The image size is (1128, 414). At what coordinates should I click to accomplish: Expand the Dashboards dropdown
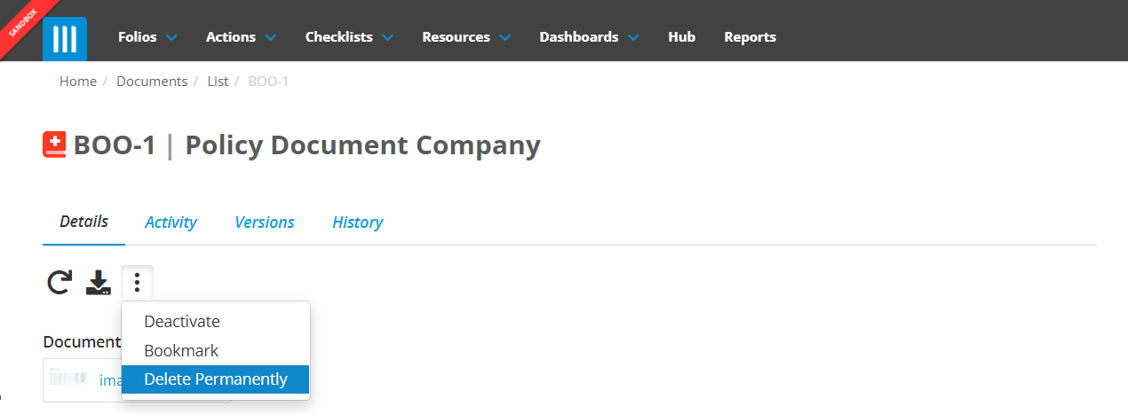[x=589, y=37]
